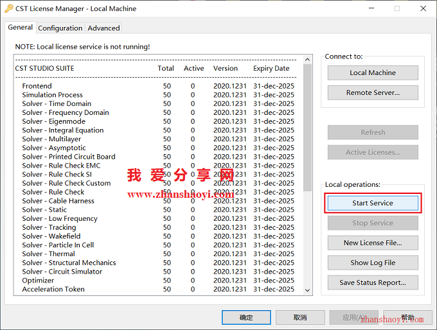Click the CST License Manager key icon
Screen dimensions: 437x330
(x=8, y=8)
